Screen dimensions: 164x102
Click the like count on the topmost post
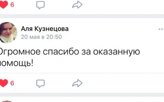tap(12, 5)
